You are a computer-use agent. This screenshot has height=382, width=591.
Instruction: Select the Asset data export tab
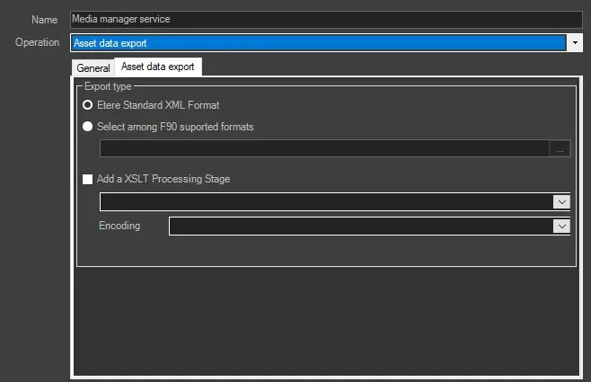[158, 67]
